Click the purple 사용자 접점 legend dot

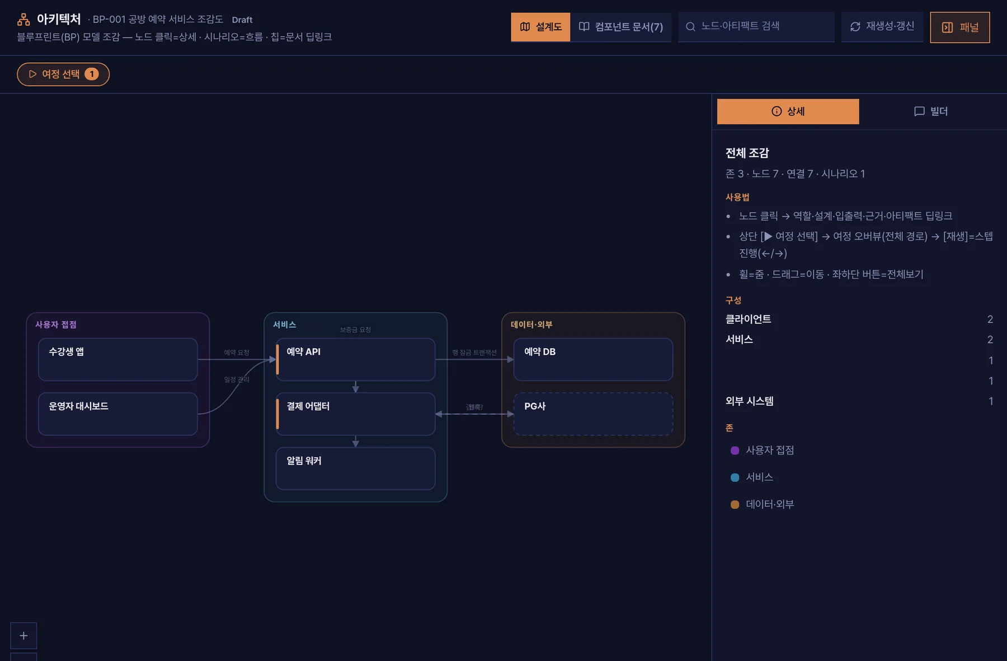click(x=735, y=451)
